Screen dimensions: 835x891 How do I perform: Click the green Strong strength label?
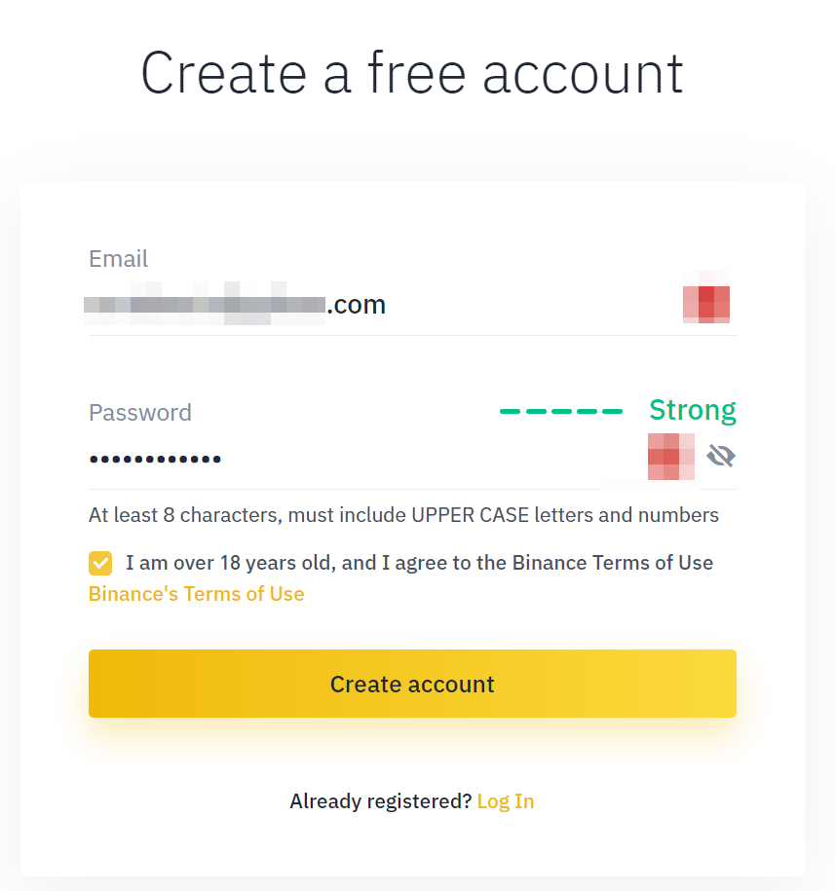click(x=693, y=410)
